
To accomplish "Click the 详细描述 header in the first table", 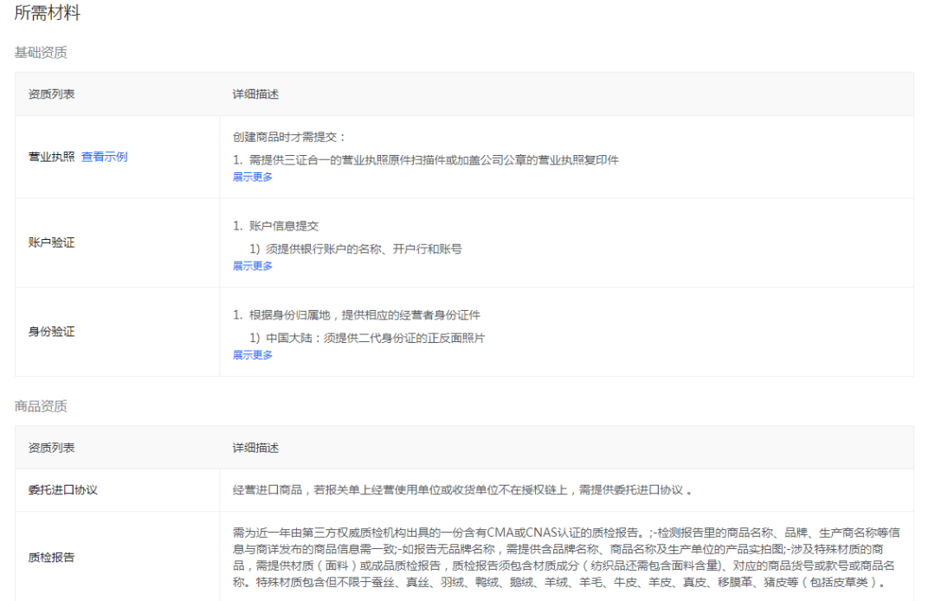I will coord(256,94).
